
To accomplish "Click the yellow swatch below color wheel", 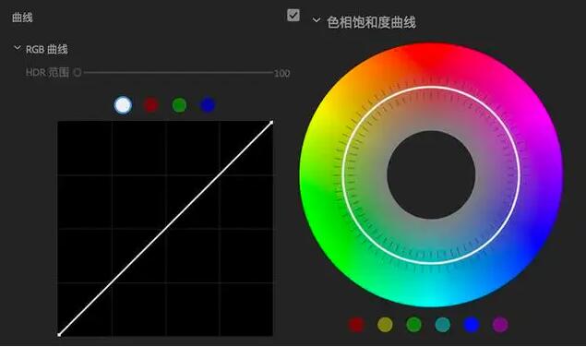I will [386, 325].
